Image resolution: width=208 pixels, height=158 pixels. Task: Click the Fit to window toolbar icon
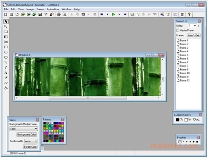coord(132,14)
